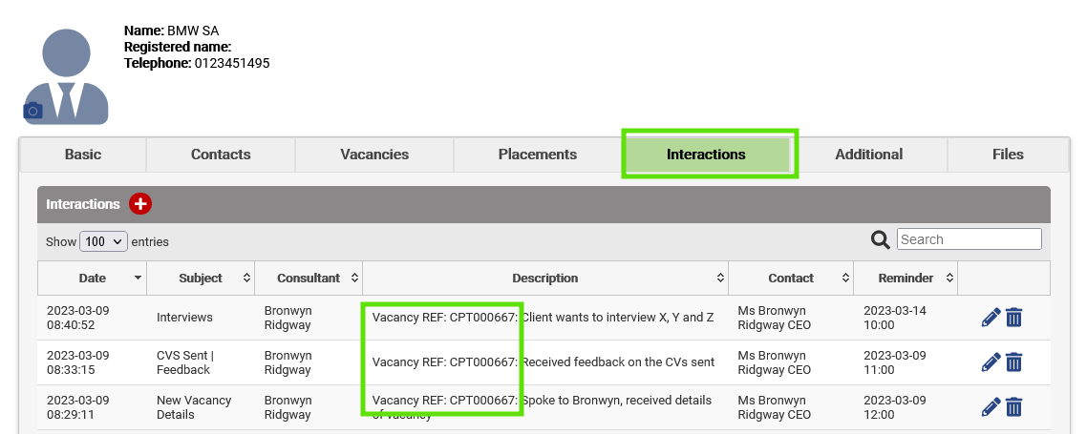Edit the Interviews interaction with pencil icon

click(x=991, y=317)
